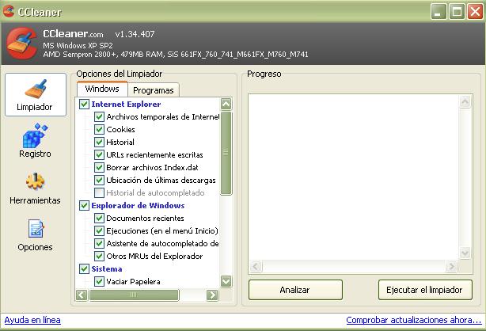
Task: Uncheck Borrar archivos Index.dat
Action: coord(99,168)
